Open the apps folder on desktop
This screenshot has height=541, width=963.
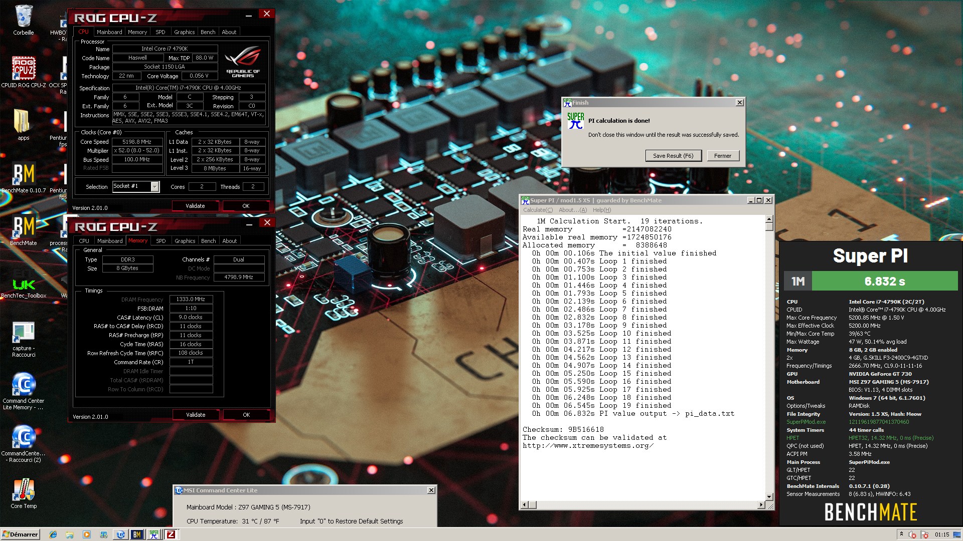pyautogui.click(x=23, y=125)
